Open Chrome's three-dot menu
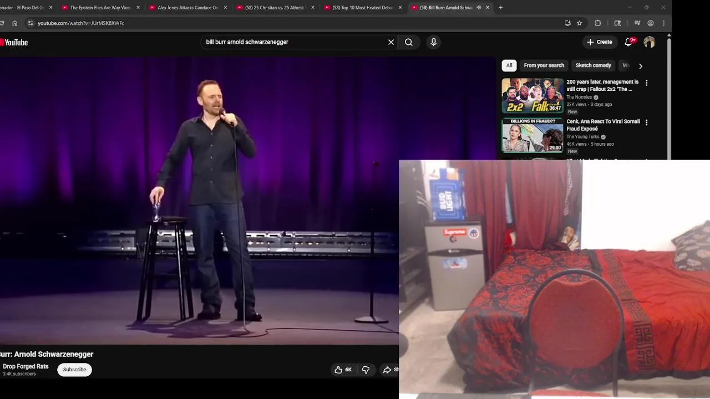Screen dimensions: 710x399 (x=664, y=23)
